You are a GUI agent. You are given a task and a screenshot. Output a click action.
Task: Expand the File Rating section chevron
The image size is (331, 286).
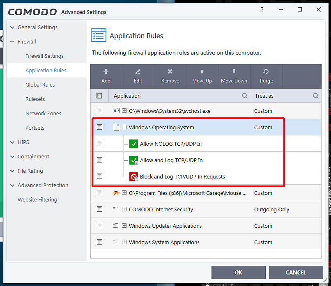[x=12, y=171]
